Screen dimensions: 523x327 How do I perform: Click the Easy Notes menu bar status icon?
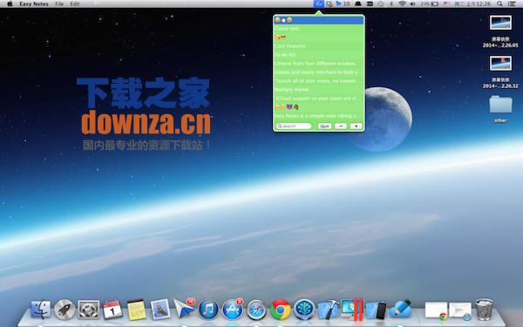coord(318,4)
